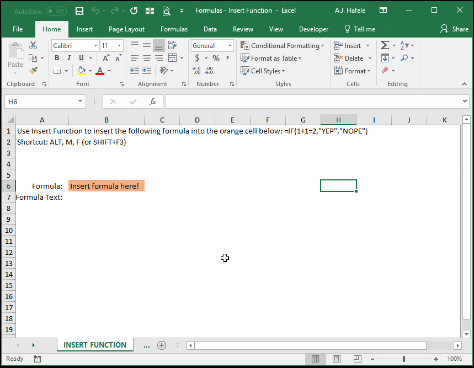This screenshot has height=368, width=474.
Task: Open the Calibri font name dropdown
Action: tap(95, 46)
